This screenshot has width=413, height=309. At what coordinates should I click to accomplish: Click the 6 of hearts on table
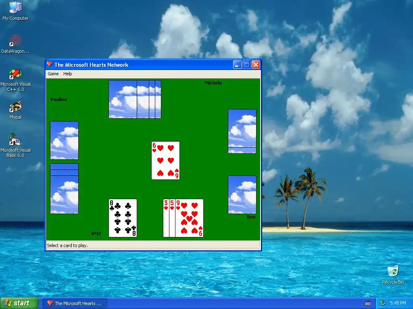(165, 161)
